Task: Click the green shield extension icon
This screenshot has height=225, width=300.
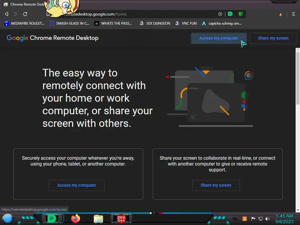Action: point(241,14)
